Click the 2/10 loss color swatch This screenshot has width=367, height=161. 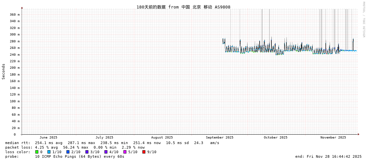pos(68,152)
